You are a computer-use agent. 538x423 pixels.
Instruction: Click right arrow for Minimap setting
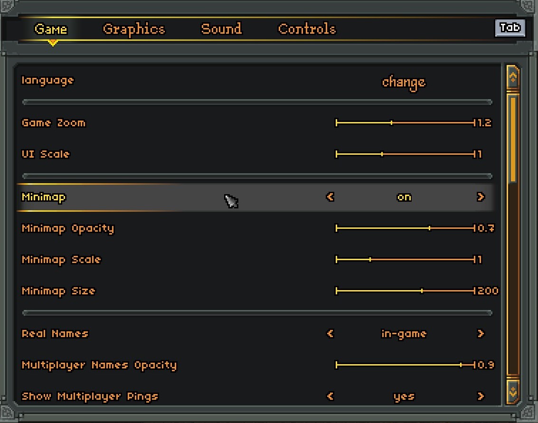point(481,197)
